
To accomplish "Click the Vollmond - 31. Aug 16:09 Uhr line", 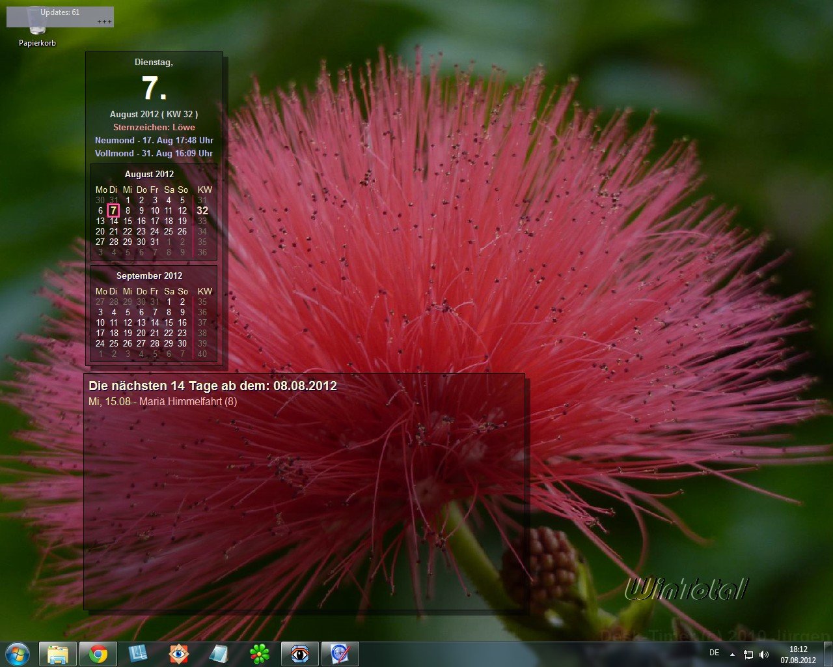I will (x=154, y=153).
